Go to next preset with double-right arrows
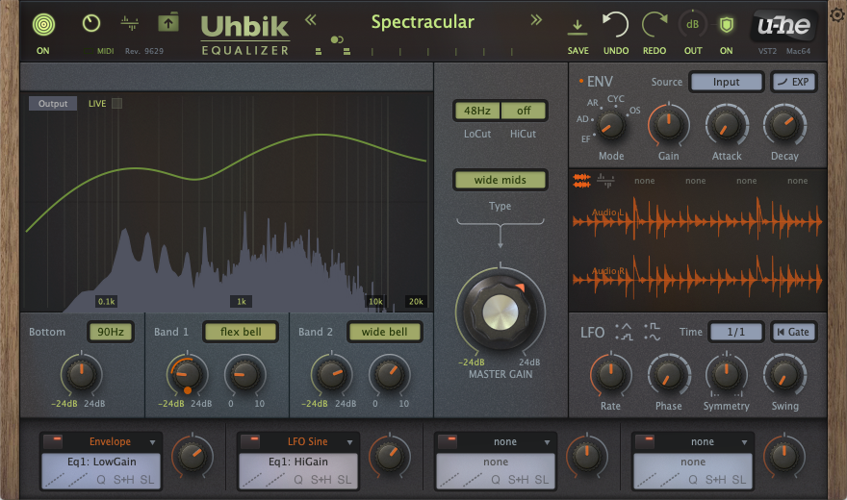847x500 pixels. pyautogui.click(x=536, y=20)
